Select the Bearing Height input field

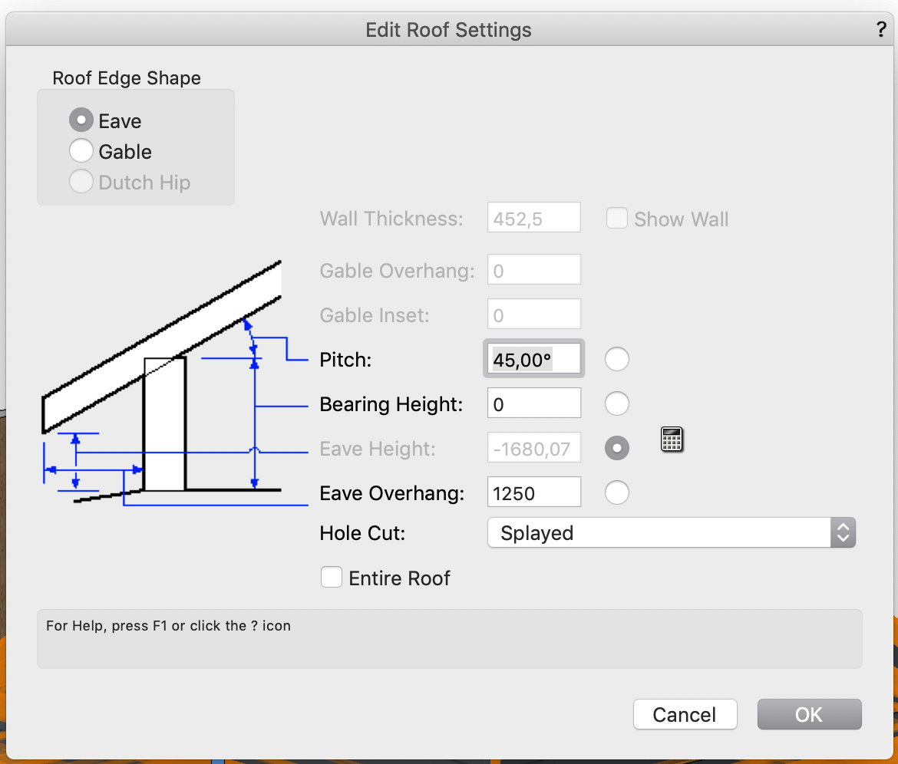click(533, 403)
